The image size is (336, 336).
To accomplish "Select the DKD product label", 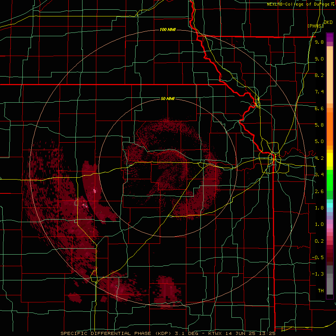I will pyautogui.click(x=328, y=22).
